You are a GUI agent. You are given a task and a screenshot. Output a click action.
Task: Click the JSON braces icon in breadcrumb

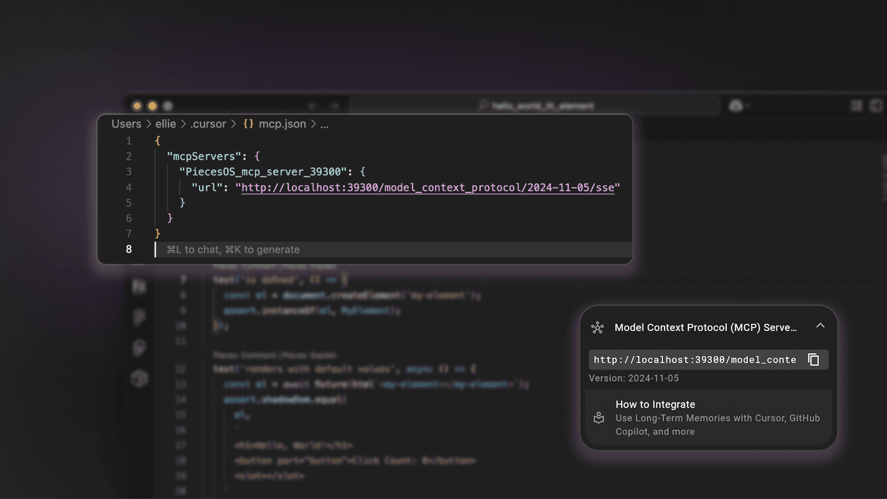(248, 124)
